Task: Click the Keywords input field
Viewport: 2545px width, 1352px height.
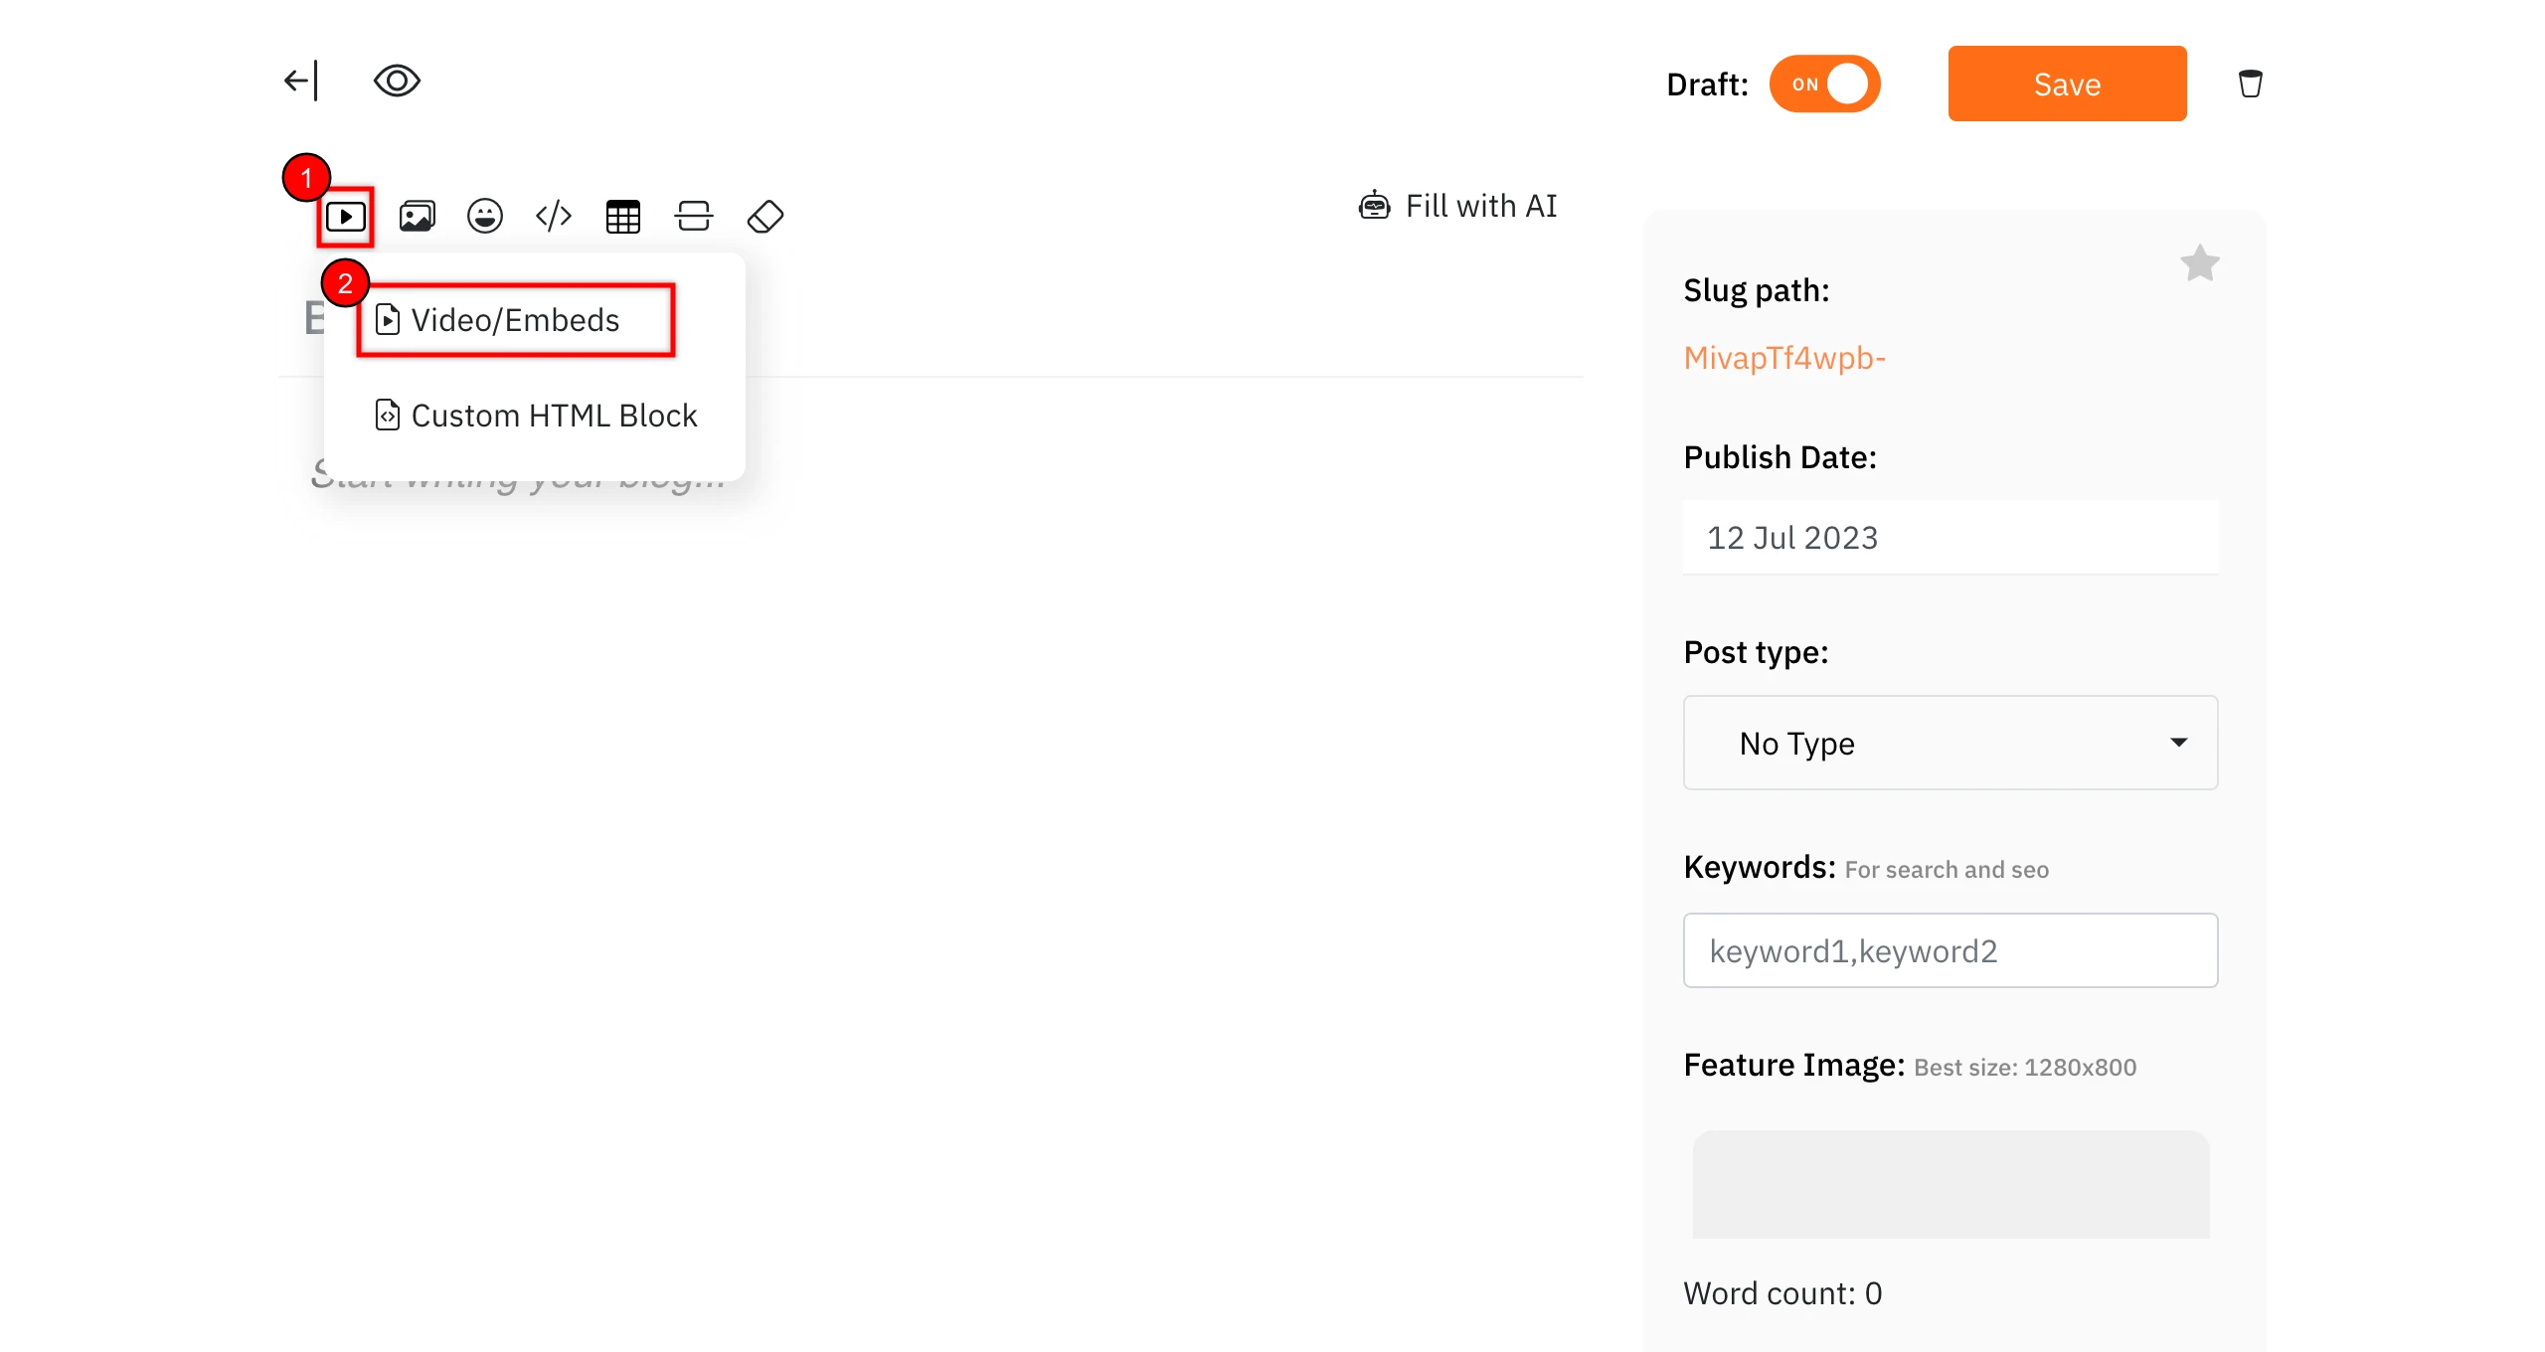Action: pyautogui.click(x=1949, y=950)
